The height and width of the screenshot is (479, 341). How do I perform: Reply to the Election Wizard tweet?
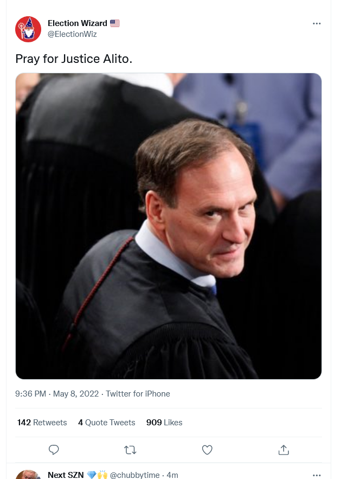(54, 450)
